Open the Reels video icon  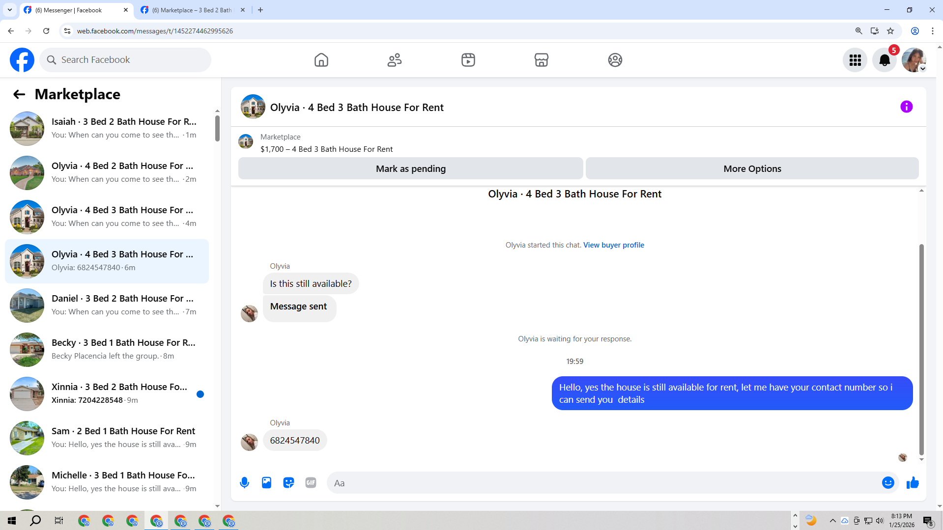(x=468, y=60)
